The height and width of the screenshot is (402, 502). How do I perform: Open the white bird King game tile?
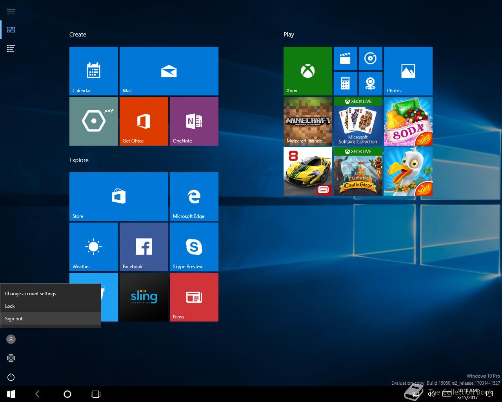[408, 172]
